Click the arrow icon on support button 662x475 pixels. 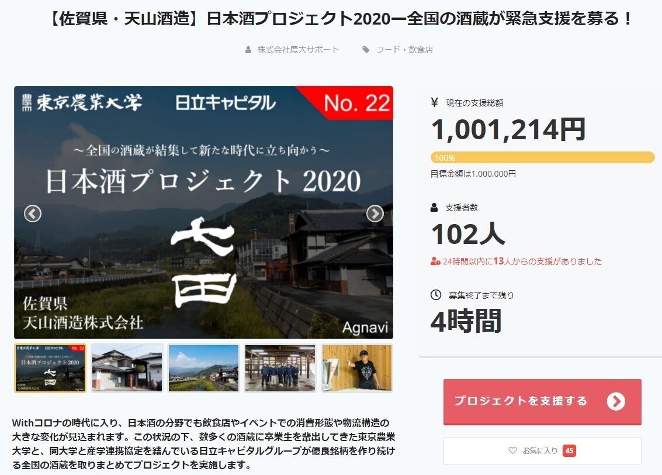[x=615, y=401]
